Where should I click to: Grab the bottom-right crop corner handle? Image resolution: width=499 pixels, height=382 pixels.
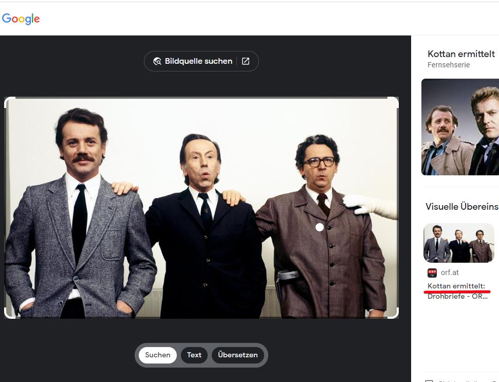394,314
